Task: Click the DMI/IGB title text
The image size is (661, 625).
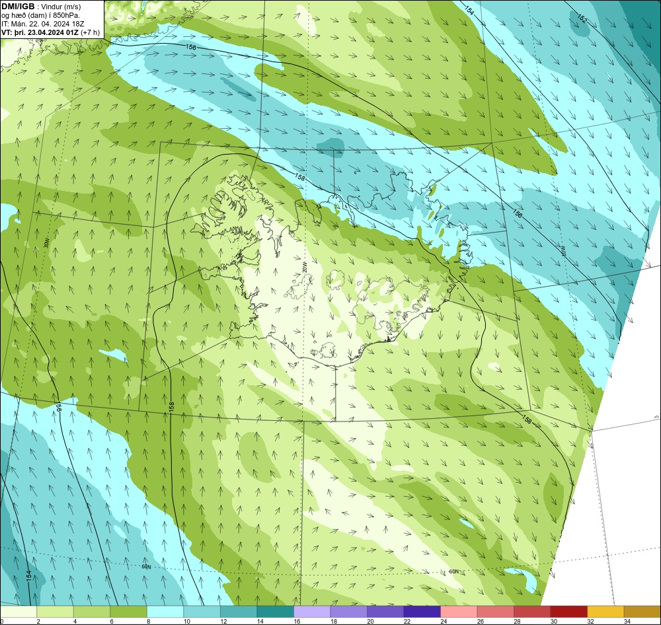Action: pyautogui.click(x=18, y=7)
